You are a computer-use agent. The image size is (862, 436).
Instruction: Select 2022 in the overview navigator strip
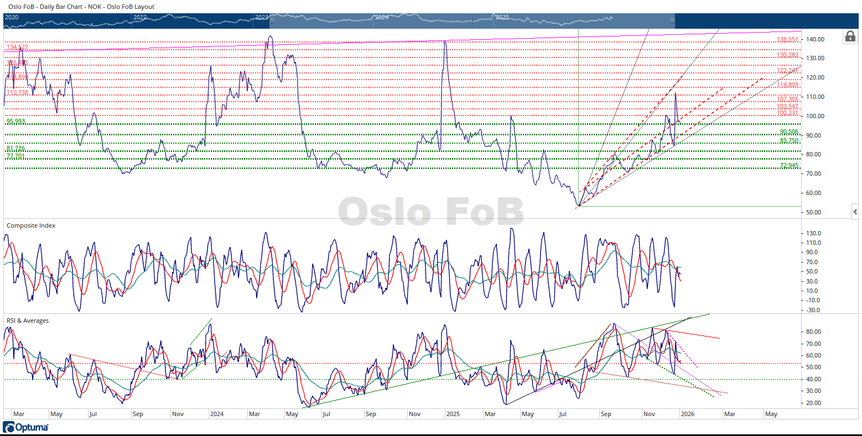(140, 17)
